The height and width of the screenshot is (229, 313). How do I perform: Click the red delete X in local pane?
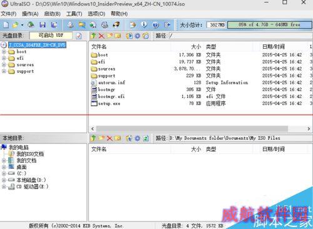point(110,139)
